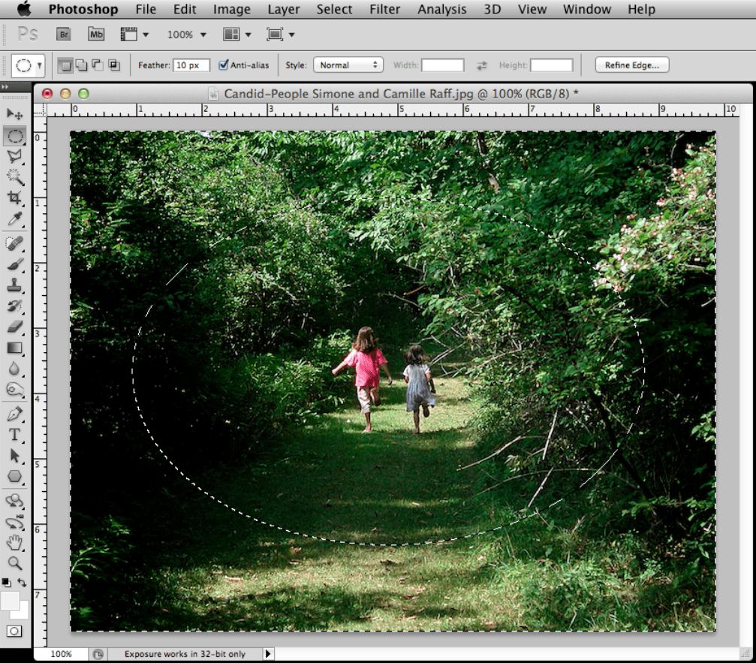Screen dimensions: 756x663
Task: Open the Filter menu
Action: [384, 10]
